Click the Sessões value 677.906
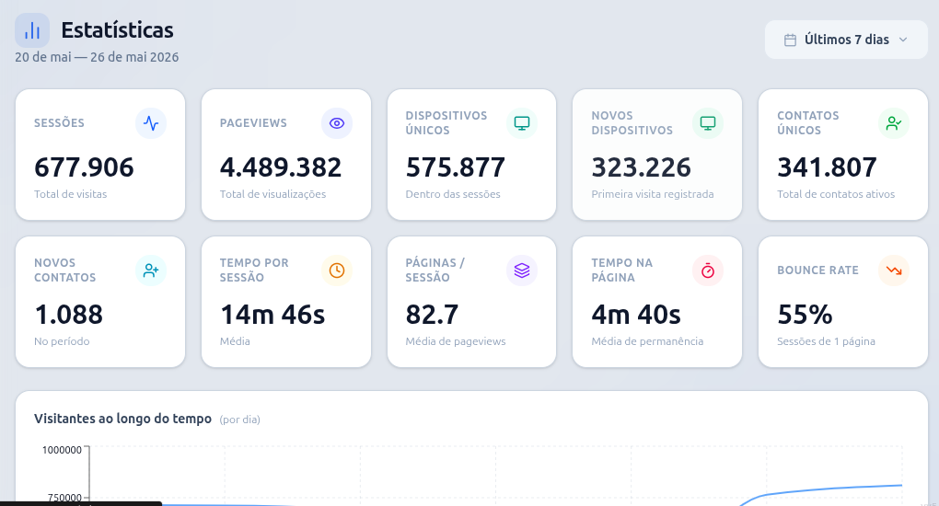The width and height of the screenshot is (939, 506). (84, 167)
